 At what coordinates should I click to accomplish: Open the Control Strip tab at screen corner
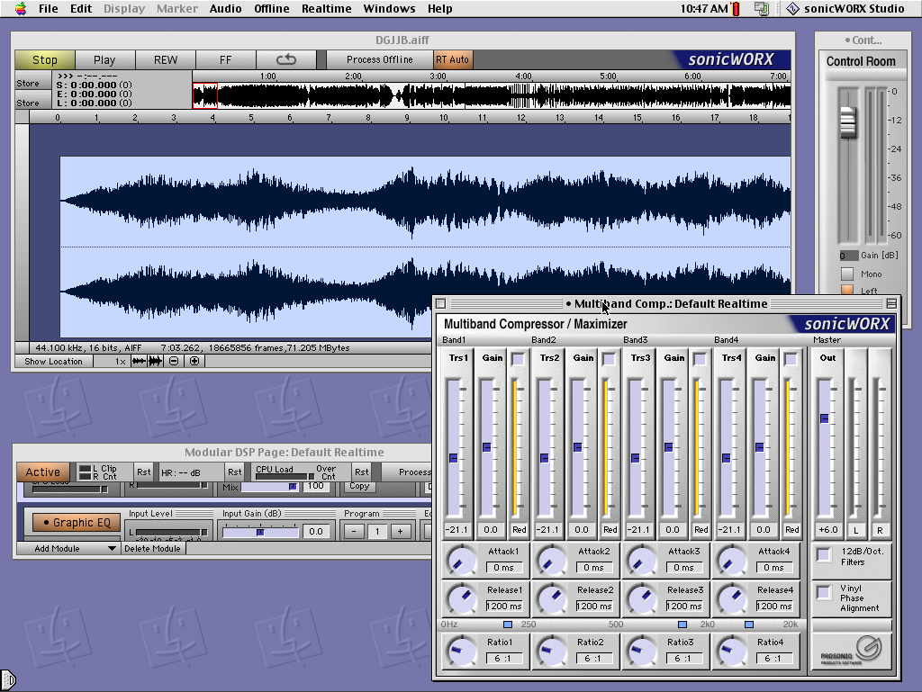coord(7,680)
